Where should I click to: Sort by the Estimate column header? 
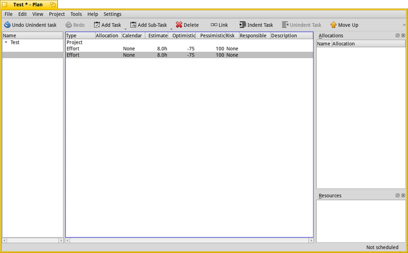click(x=157, y=36)
